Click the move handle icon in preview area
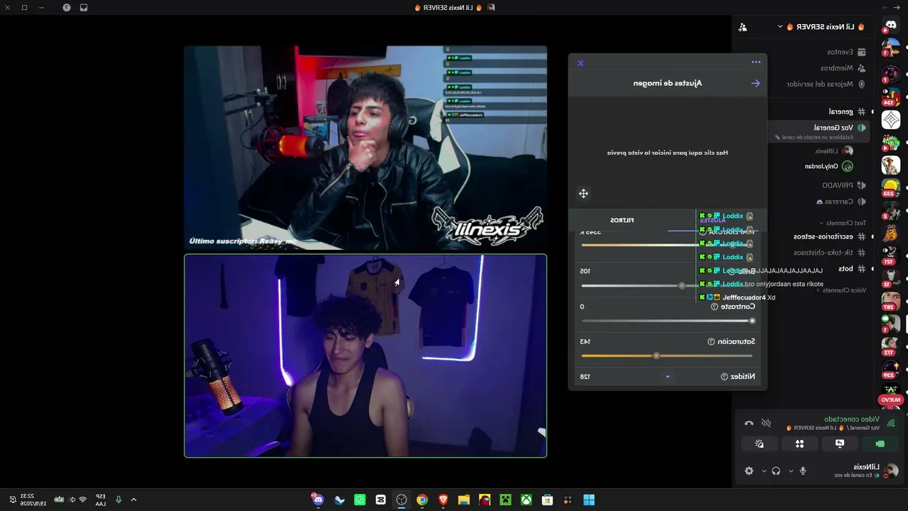 point(583,193)
